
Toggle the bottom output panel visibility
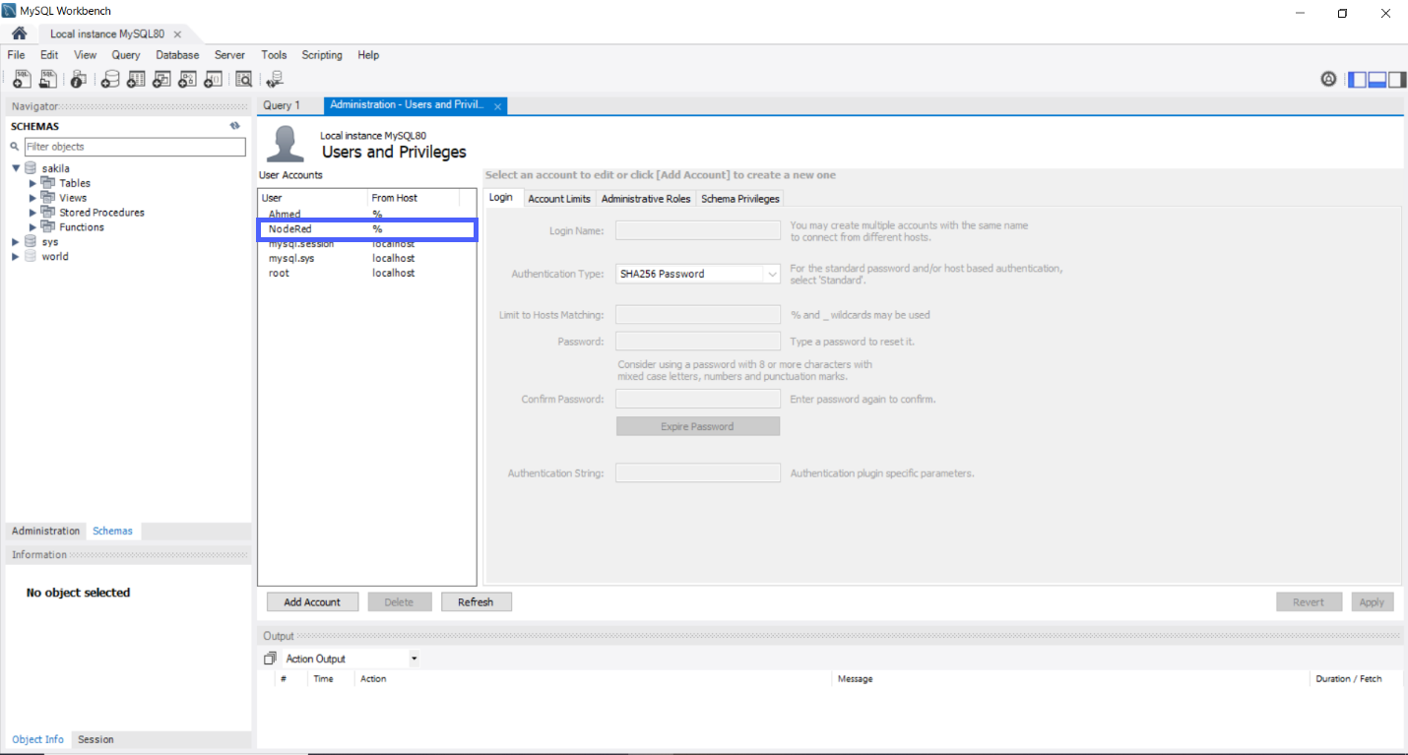pyautogui.click(x=1377, y=80)
